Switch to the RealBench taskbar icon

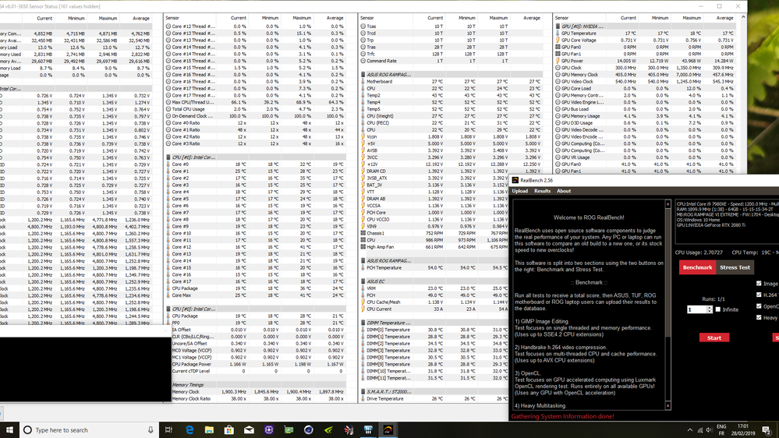coord(388,430)
